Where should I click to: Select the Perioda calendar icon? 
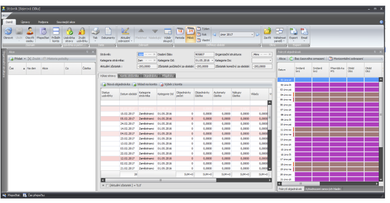point(180,31)
